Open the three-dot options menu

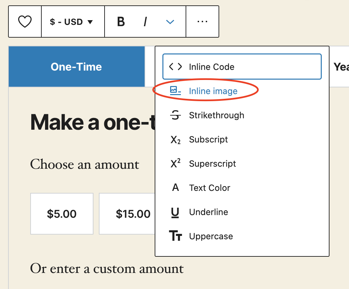(x=202, y=22)
